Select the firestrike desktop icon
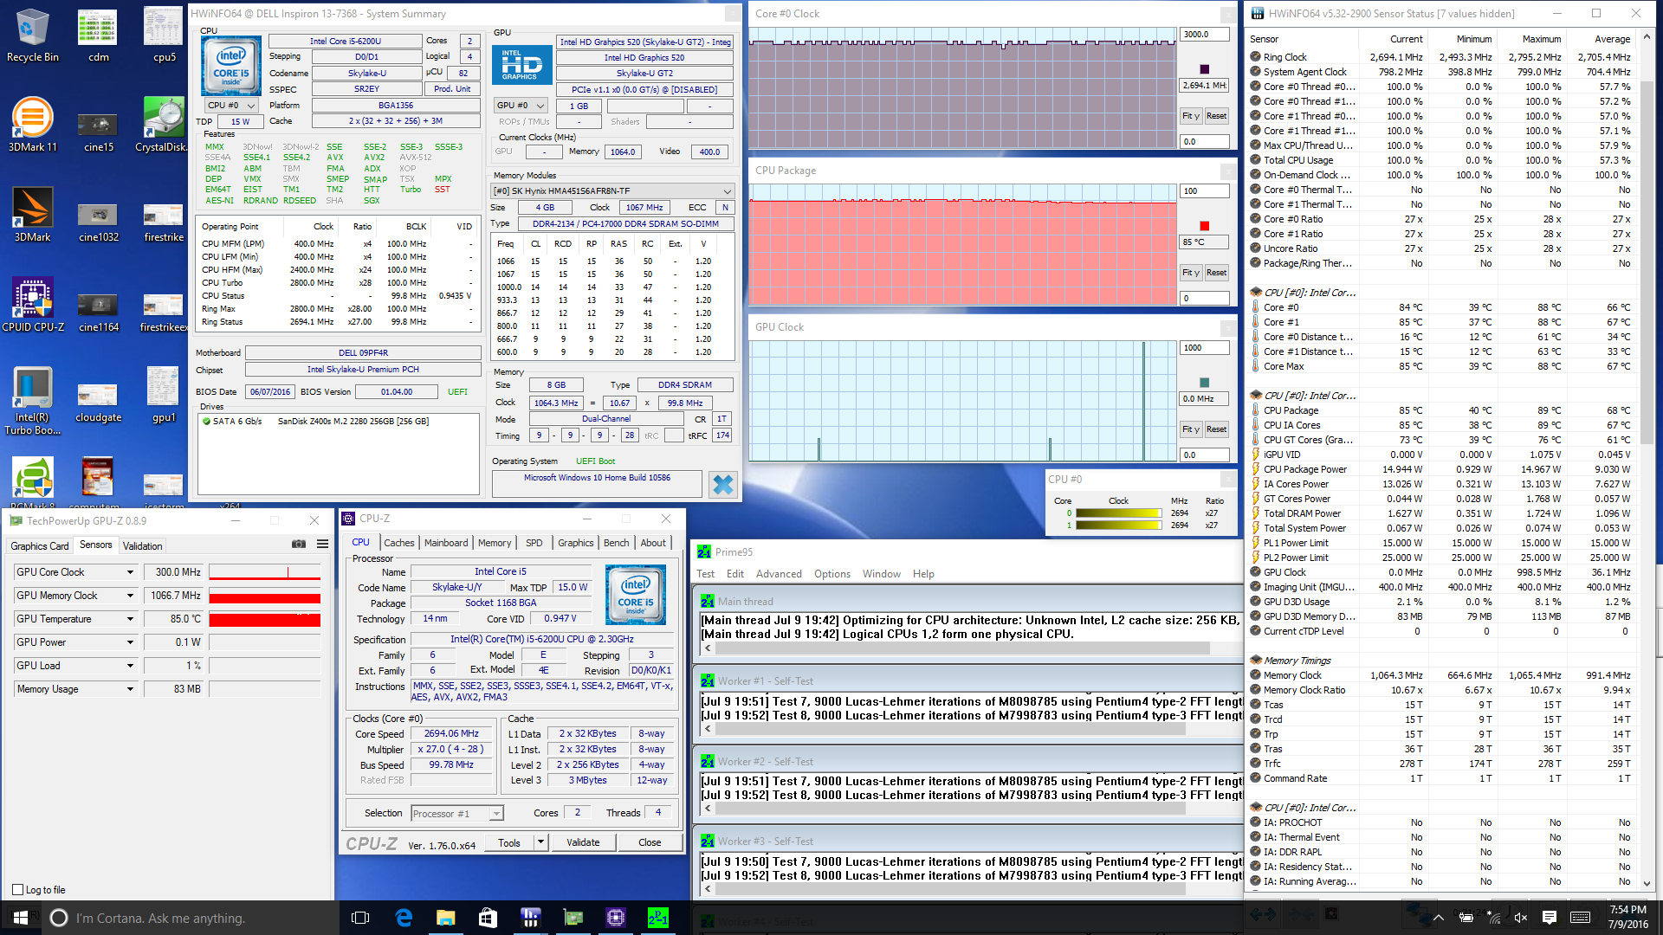 click(x=164, y=222)
